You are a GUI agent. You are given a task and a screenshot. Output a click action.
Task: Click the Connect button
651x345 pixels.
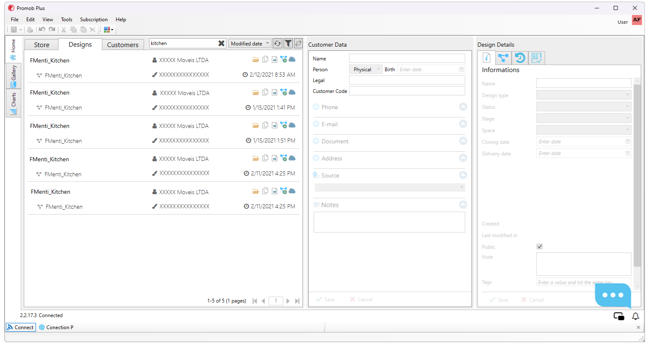[20, 327]
